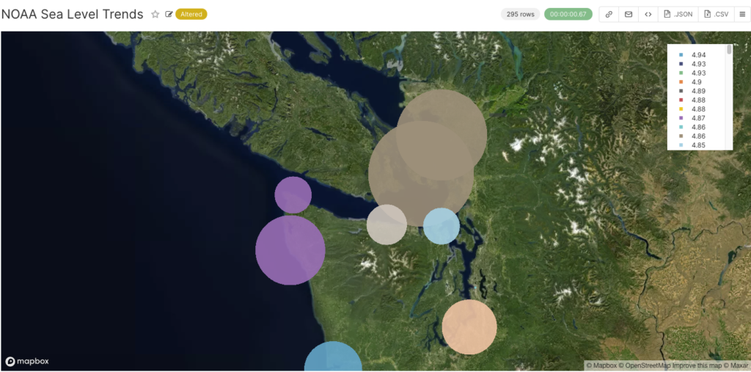Copy the permalink with the chain icon
The image size is (751, 372).
pyautogui.click(x=609, y=15)
